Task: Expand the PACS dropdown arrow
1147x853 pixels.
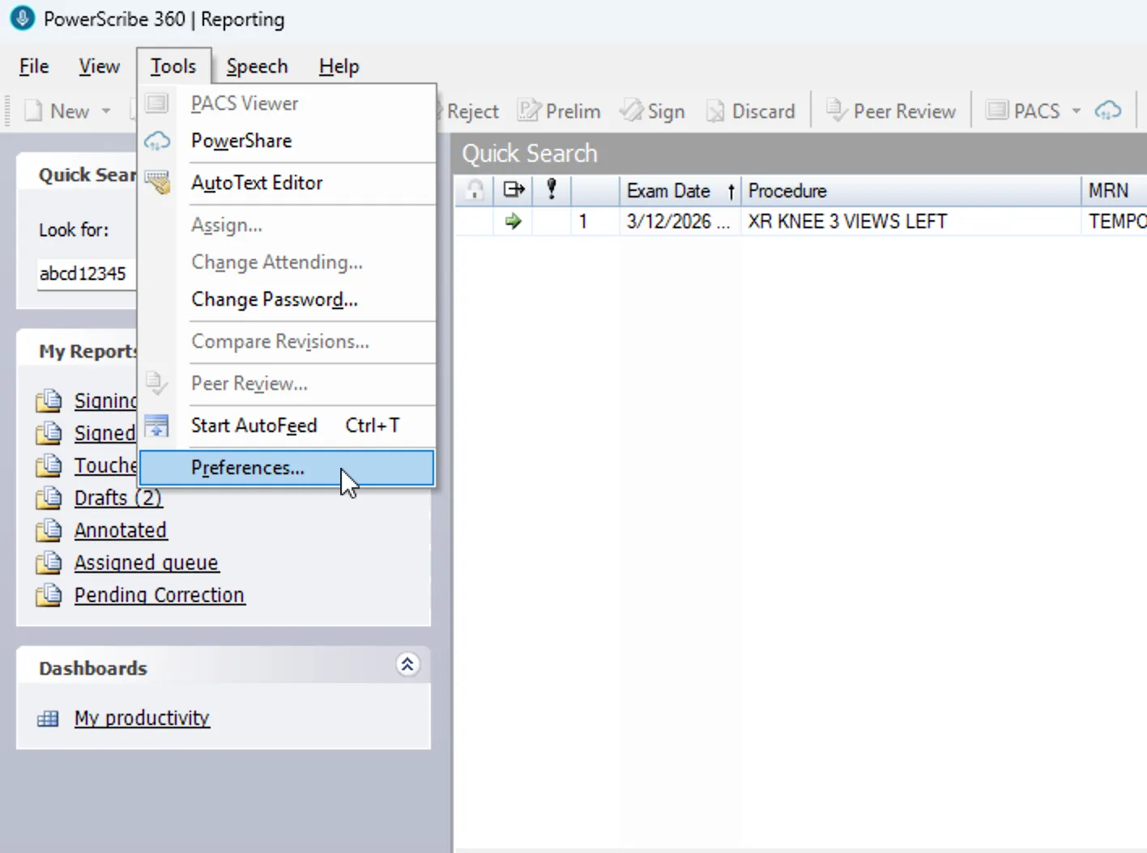Action: [x=1076, y=111]
